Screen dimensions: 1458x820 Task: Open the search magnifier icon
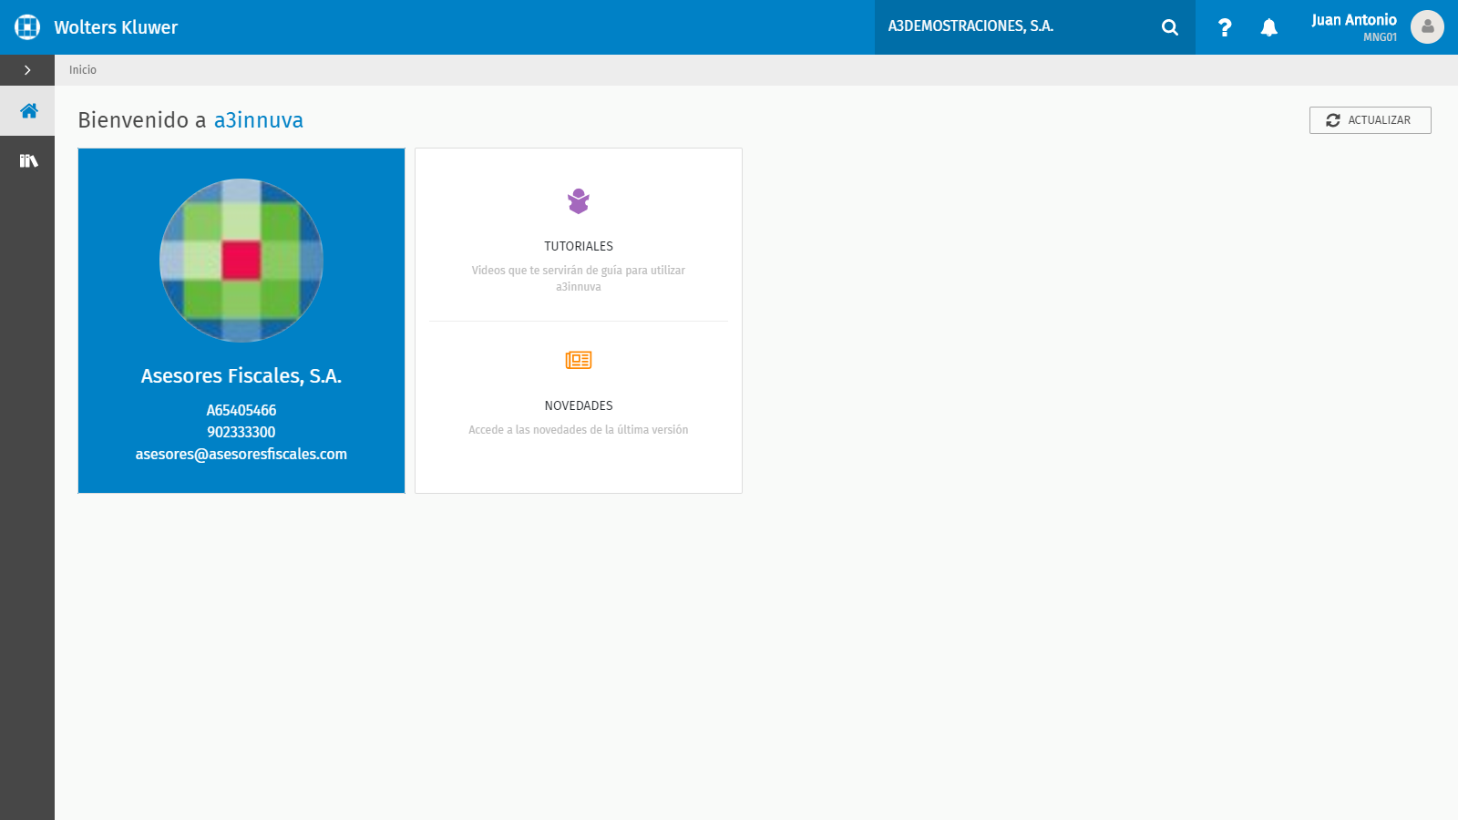[1170, 27]
